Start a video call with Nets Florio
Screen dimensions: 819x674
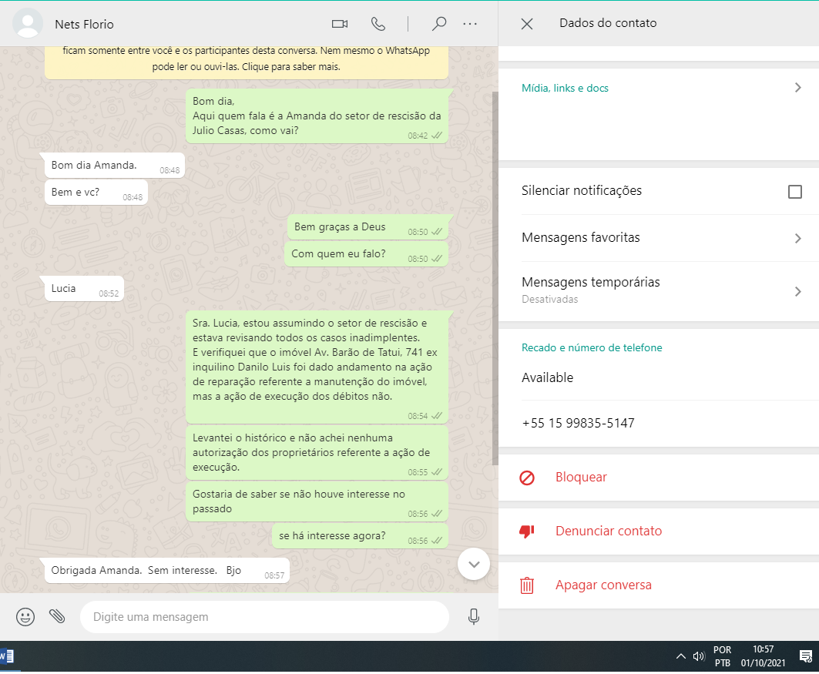pyautogui.click(x=340, y=24)
